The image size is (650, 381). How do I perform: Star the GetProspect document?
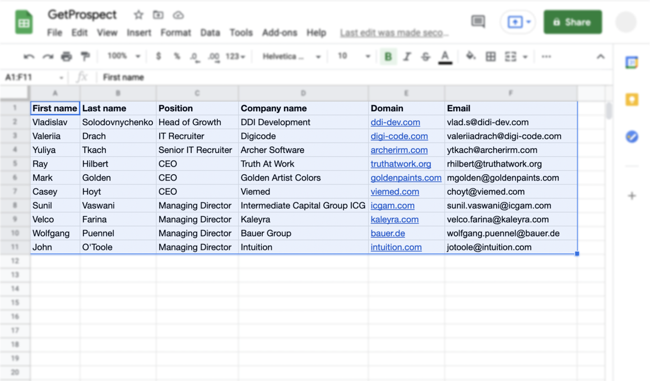click(x=138, y=15)
